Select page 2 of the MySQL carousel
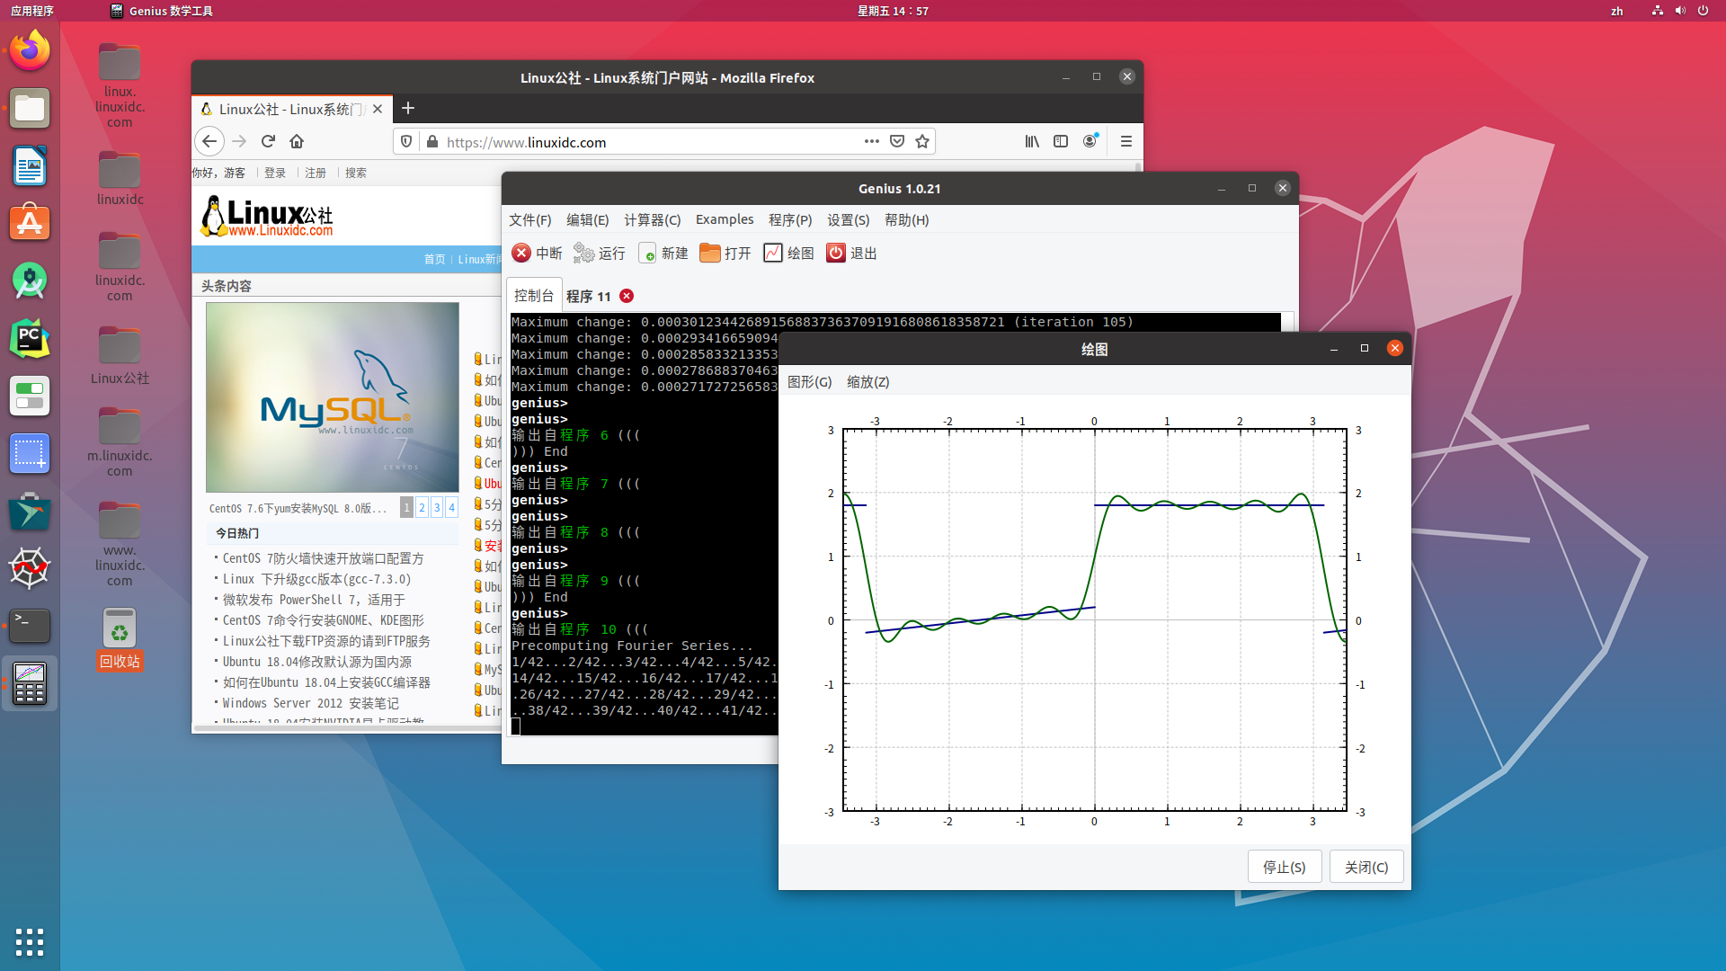The width and height of the screenshot is (1726, 971). 421,506
